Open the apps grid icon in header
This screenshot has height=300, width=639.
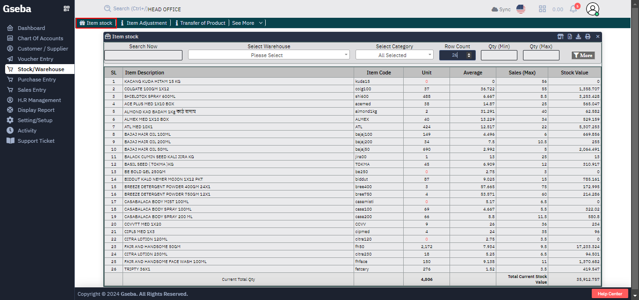pyautogui.click(x=543, y=9)
